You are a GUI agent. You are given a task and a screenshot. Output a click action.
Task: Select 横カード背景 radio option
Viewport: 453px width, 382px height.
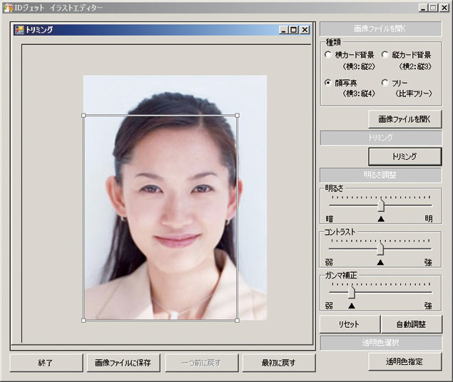pyautogui.click(x=328, y=55)
